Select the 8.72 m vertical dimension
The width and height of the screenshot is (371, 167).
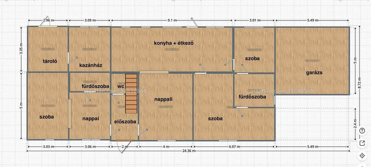click(x=360, y=83)
